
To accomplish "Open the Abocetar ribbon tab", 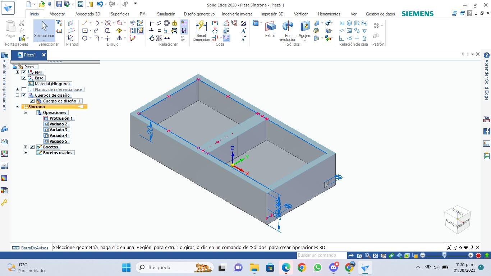I will point(57,14).
